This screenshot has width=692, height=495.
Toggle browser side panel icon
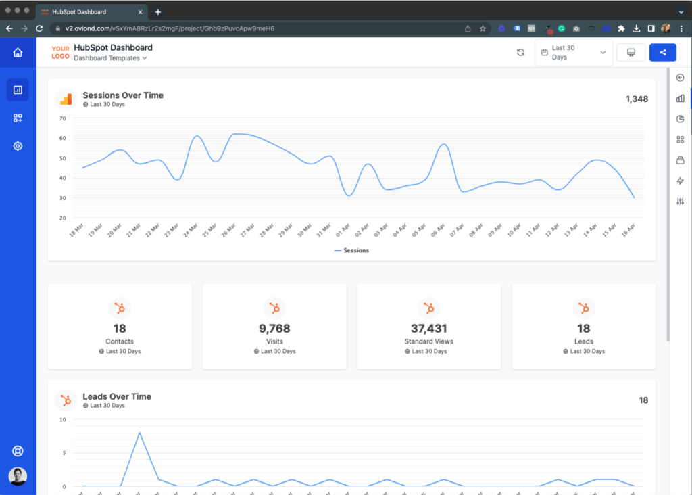point(651,28)
